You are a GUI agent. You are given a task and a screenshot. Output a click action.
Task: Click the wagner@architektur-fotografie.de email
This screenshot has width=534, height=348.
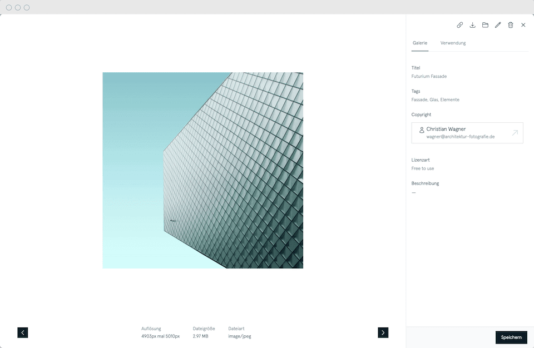(460, 136)
